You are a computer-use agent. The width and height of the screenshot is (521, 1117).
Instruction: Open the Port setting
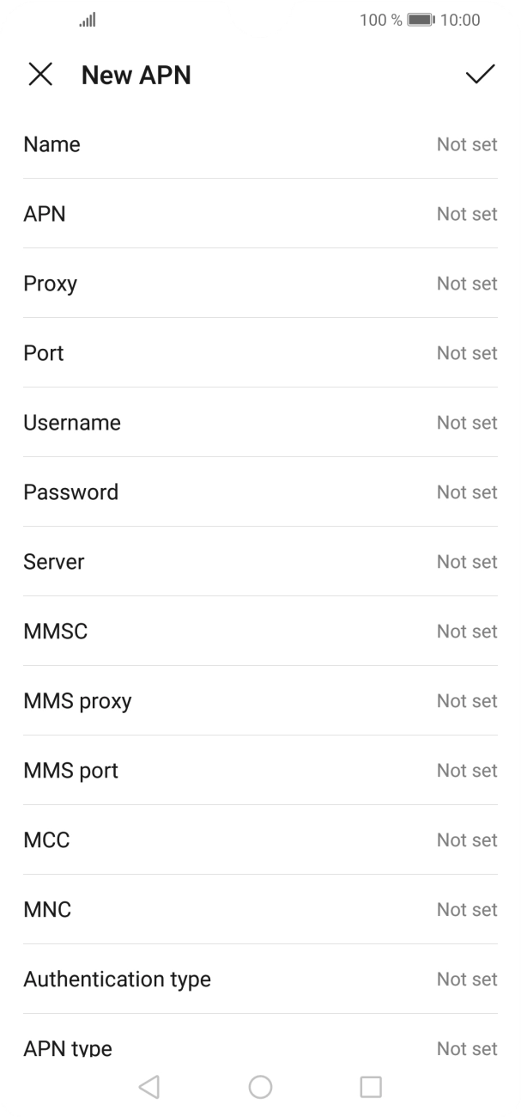click(260, 353)
